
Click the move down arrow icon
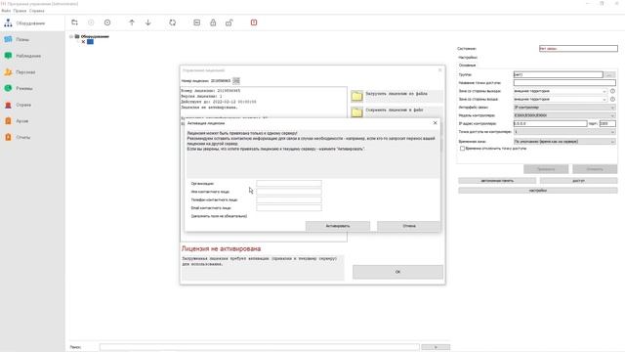[147, 22]
